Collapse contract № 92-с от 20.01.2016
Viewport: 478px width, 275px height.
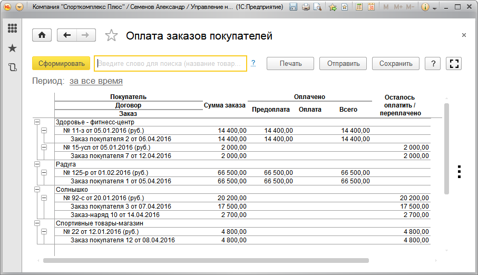[x=44, y=198]
